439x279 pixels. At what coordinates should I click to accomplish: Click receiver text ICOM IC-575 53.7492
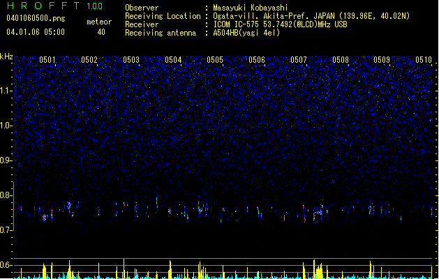280,24
